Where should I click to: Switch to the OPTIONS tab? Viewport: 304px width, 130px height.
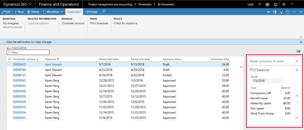pyautogui.click(x=91, y=12)
